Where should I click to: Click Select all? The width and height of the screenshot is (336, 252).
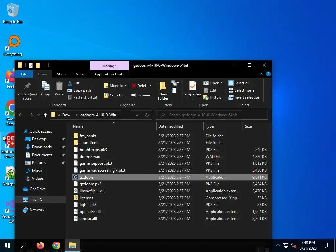[239, 83]
